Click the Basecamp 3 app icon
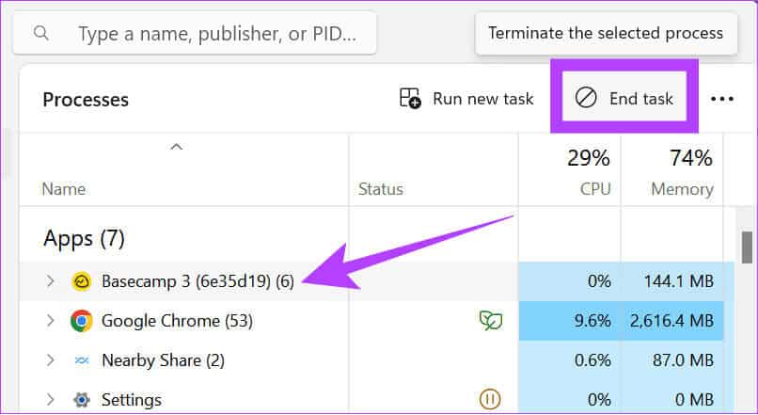Image resolution: width=758 pixels, height=415 pixels. (81, 281)
